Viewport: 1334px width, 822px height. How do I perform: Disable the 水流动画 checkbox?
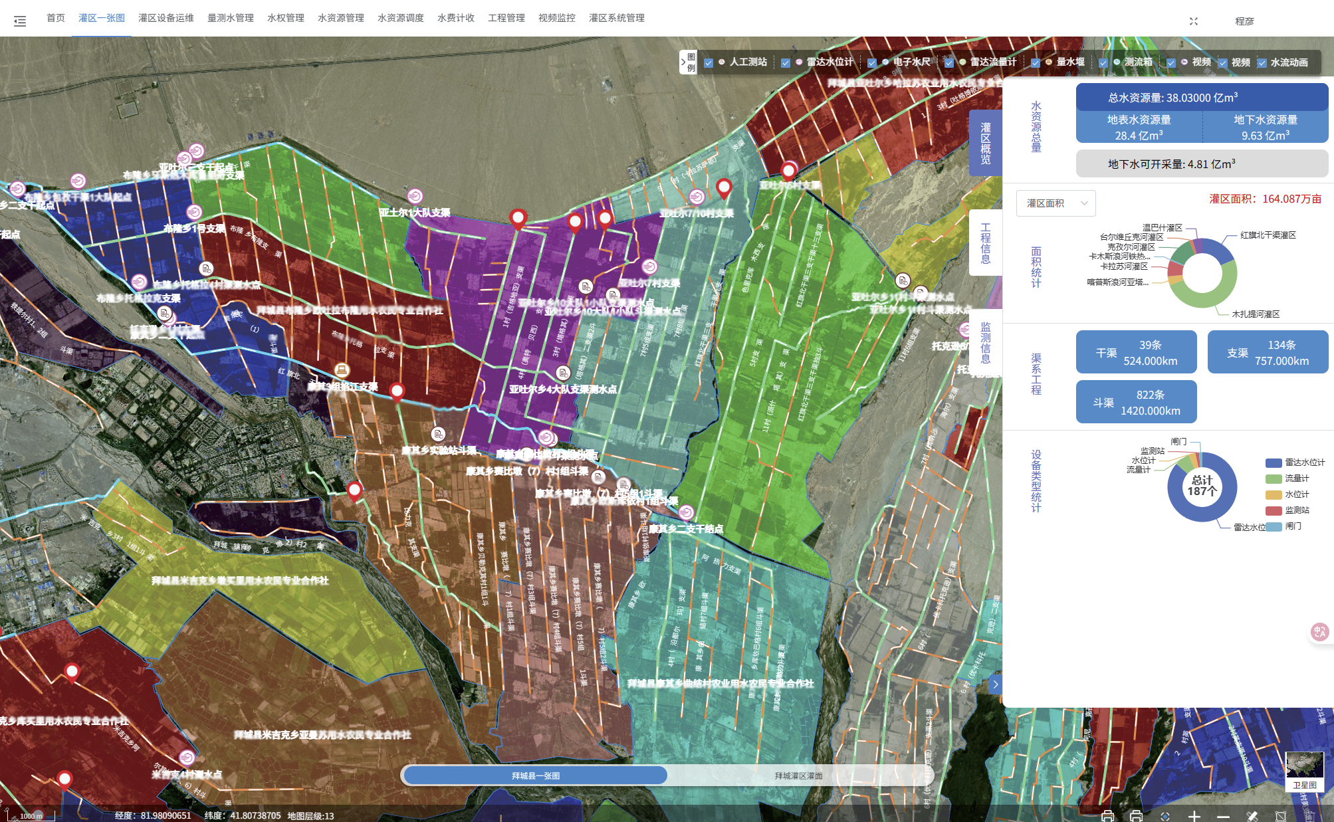[1262, 63]
